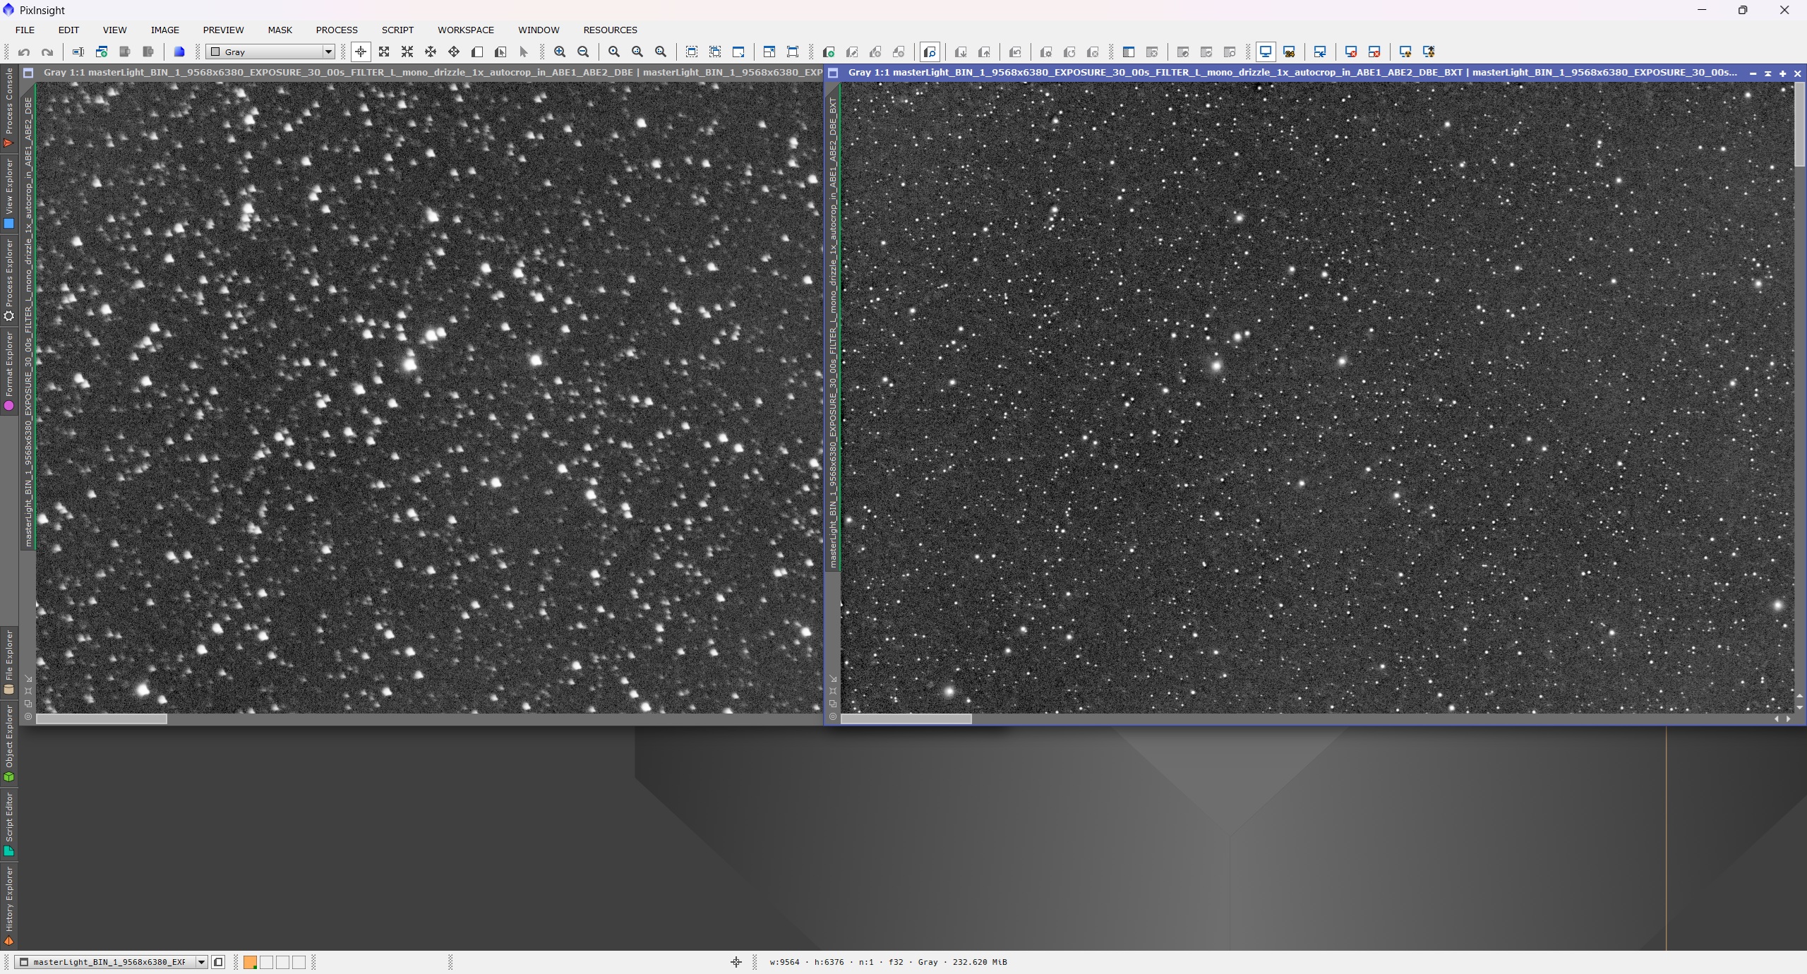Open the IMAGE menu
Screen dimensions: 1807x974
point(164,30)
